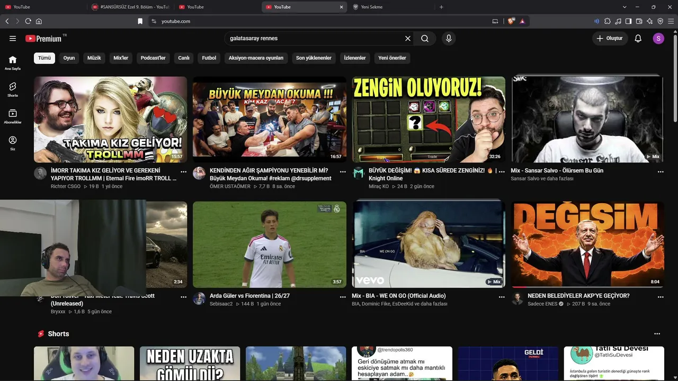Go back with the browser back arrow
This screenshot has height=381, width=678.
coord(7,21)
